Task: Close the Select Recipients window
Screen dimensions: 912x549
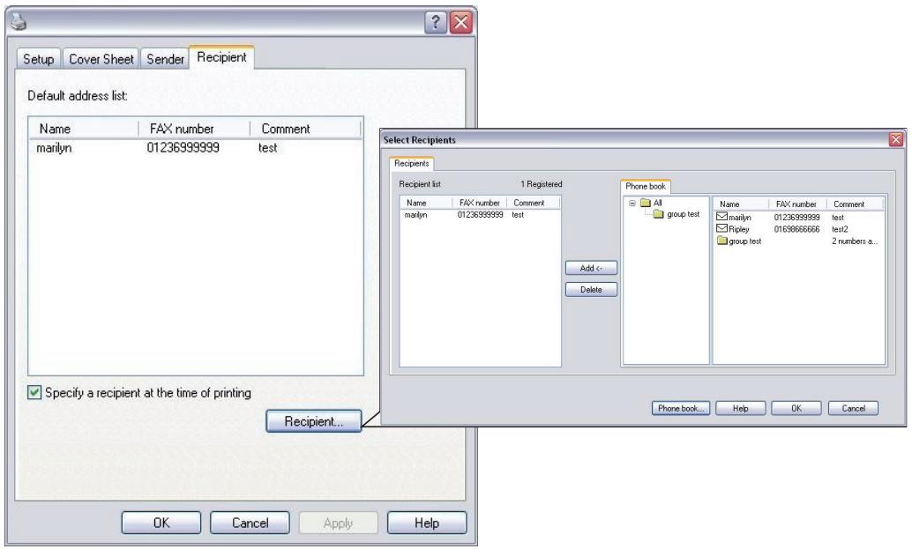Action: tap(896, 139)
